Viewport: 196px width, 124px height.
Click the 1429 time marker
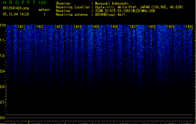[x=171, y=27]
